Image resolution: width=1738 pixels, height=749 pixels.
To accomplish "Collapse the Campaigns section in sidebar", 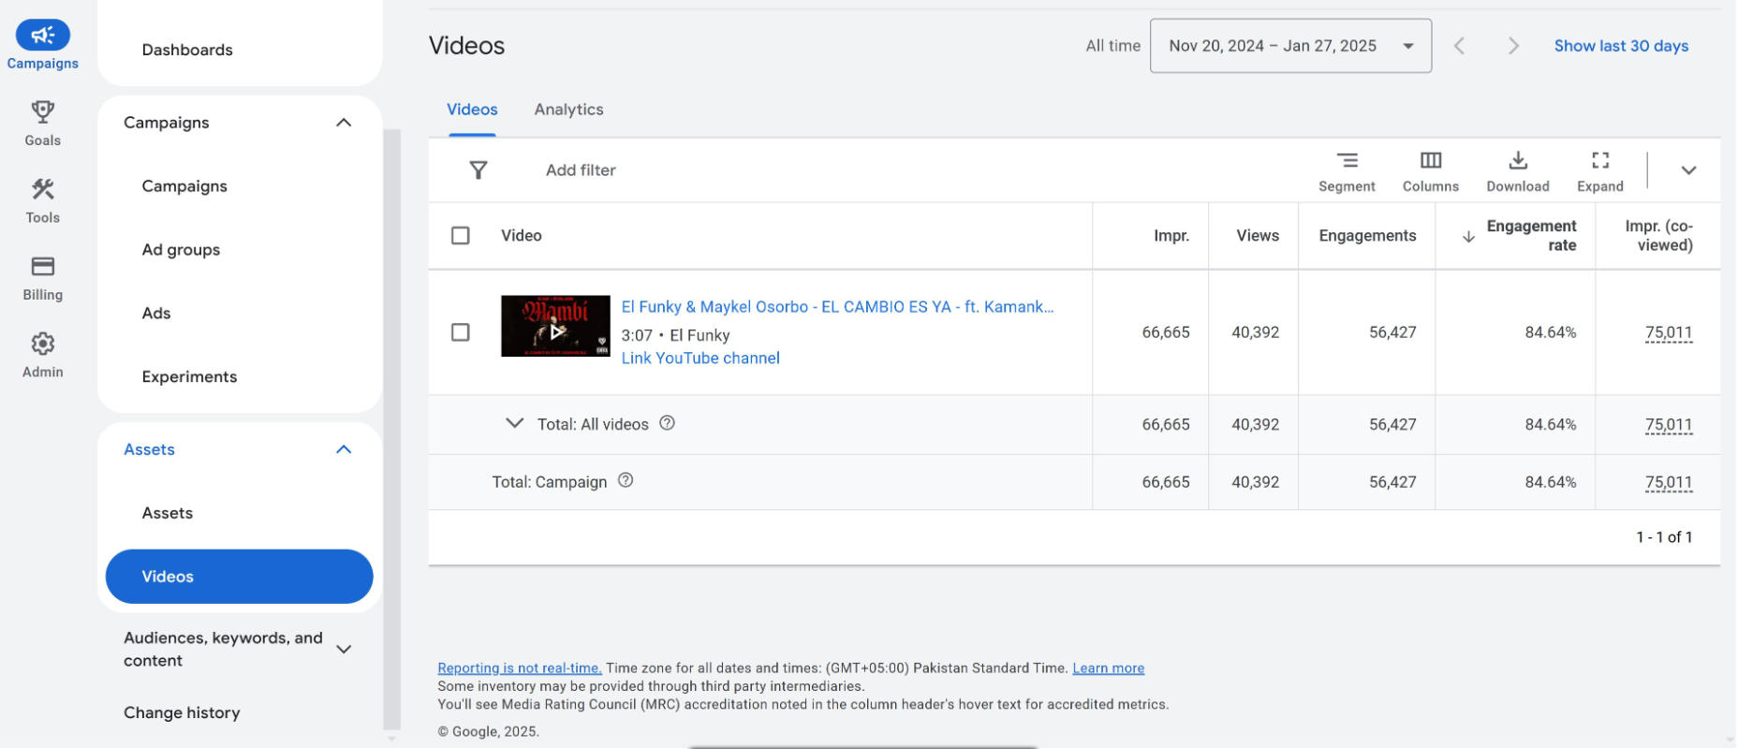I will pyautogui.click(x=344, y=123).
